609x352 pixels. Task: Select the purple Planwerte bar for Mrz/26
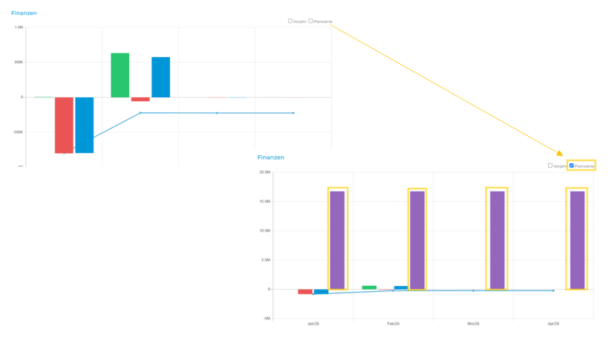497,240
